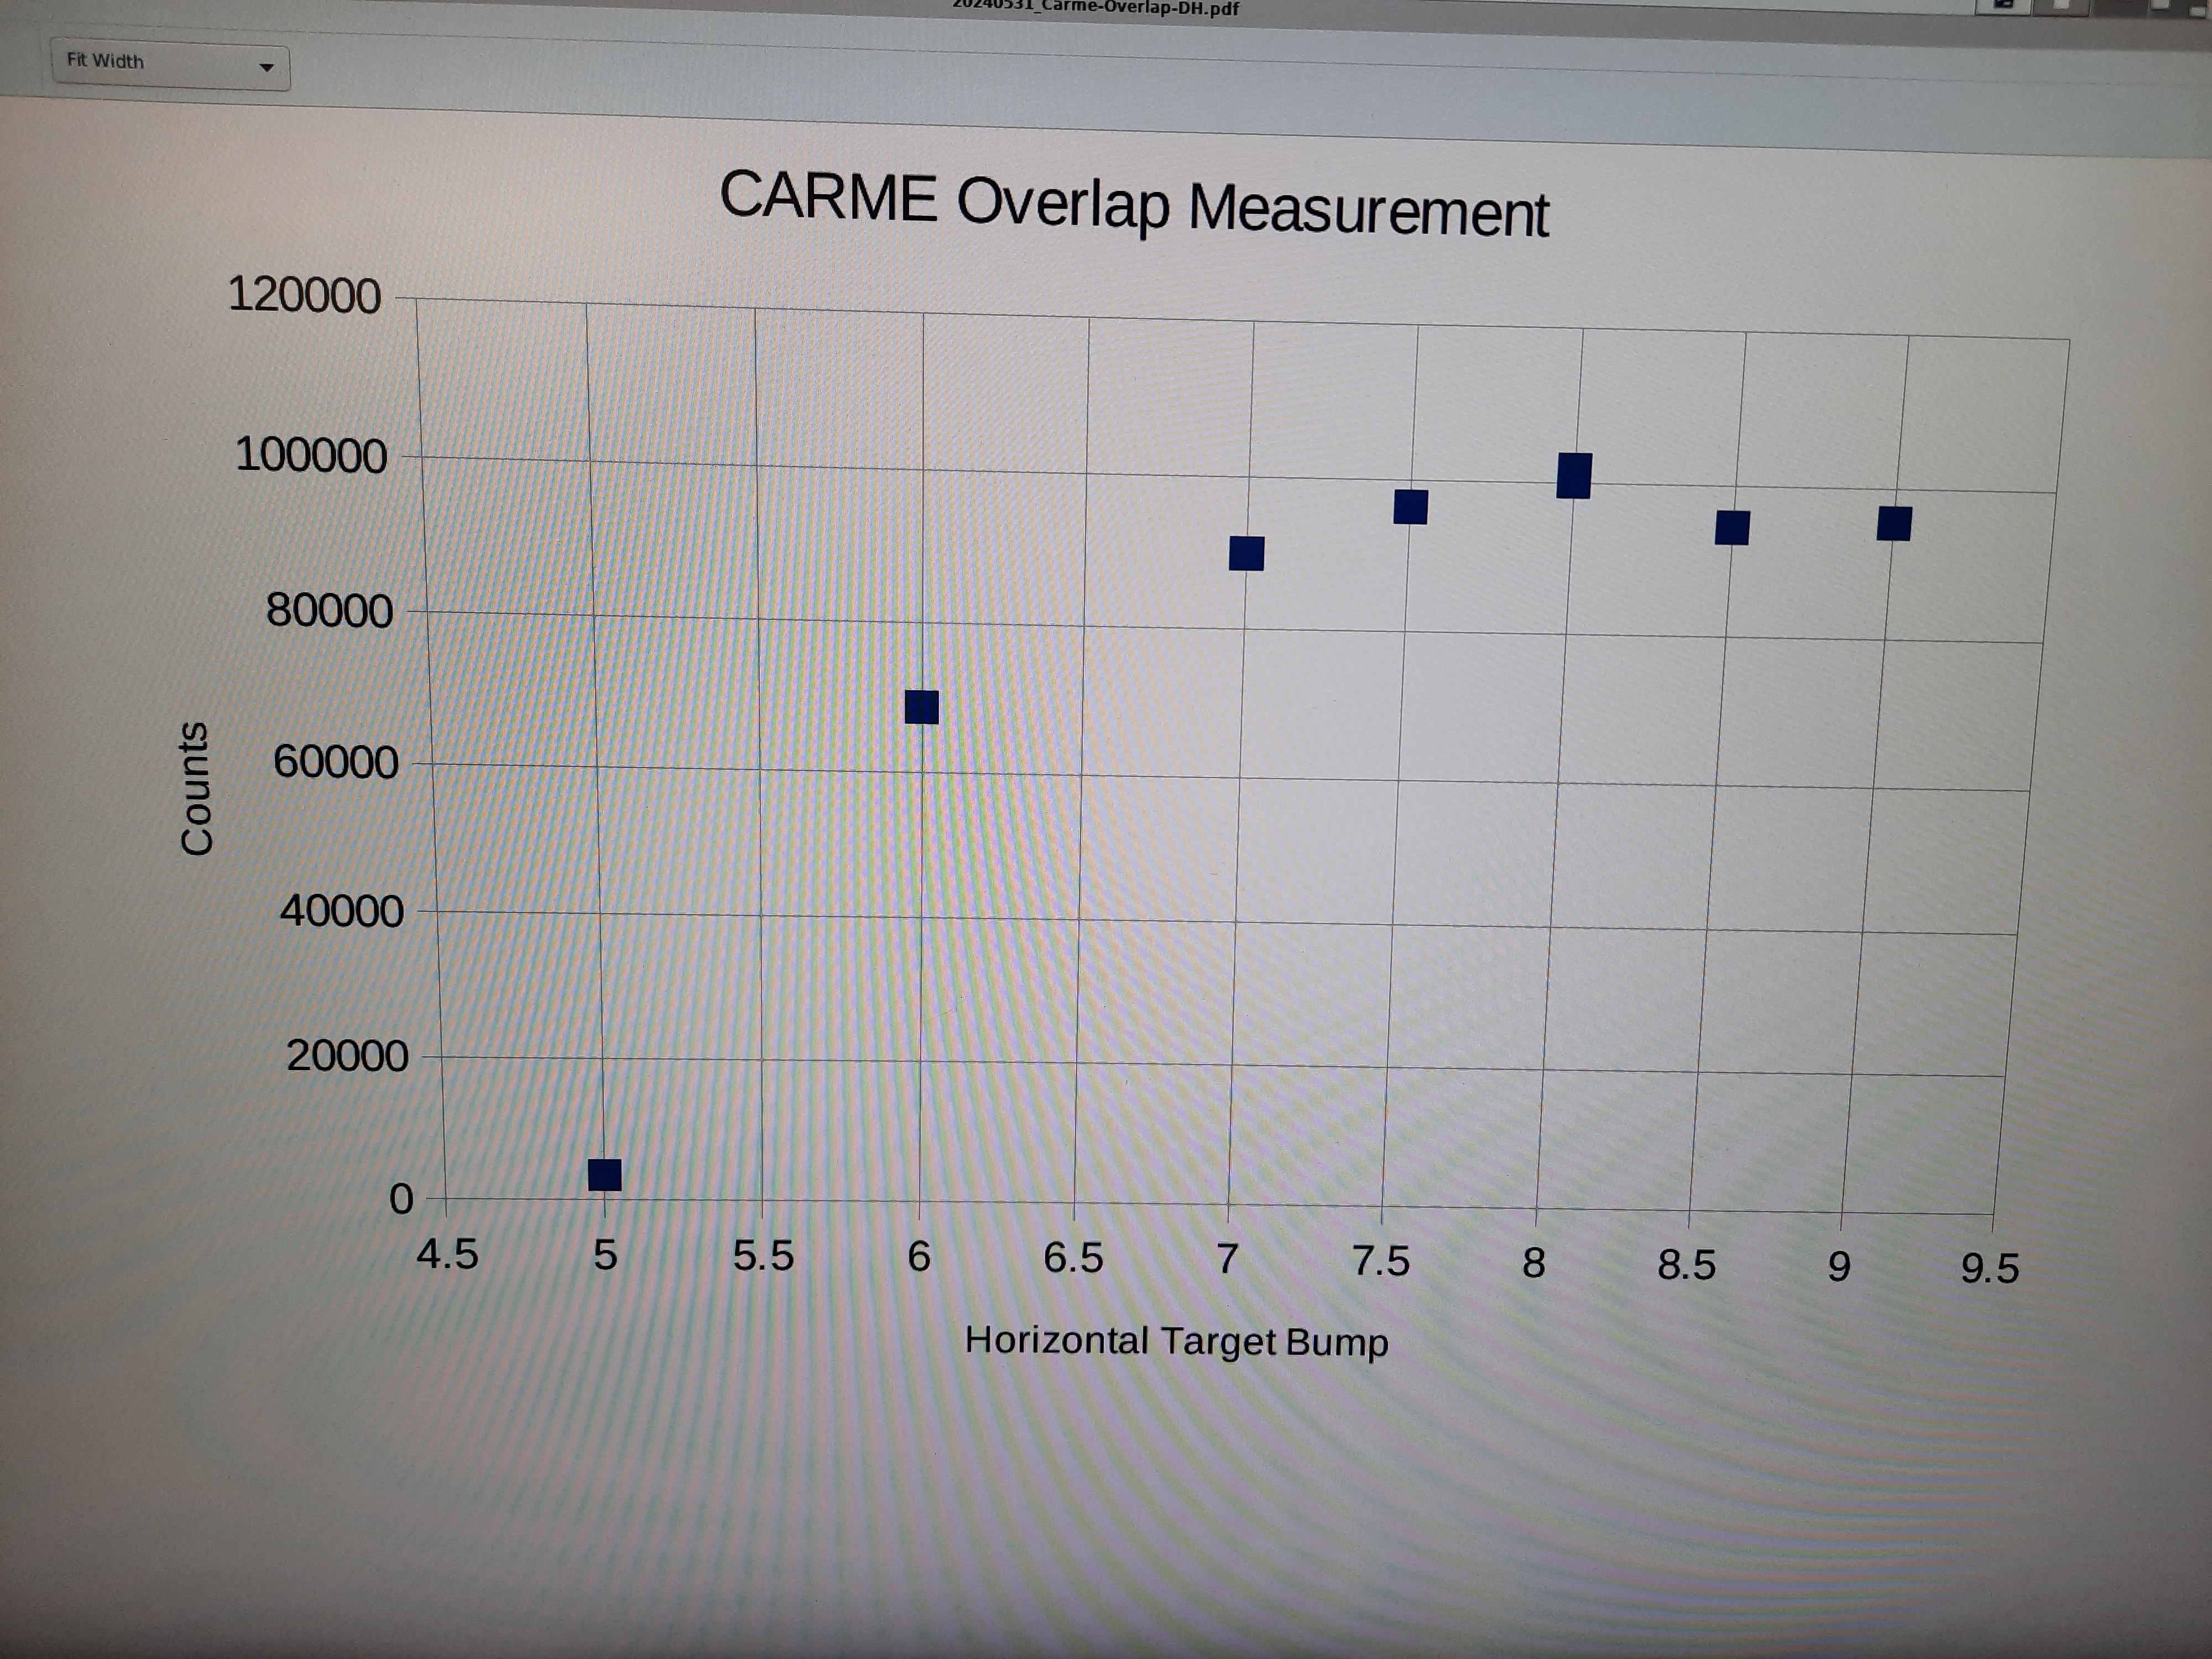Click the Counts y-axis label
Viewport: 2212px width, 1659px height.
[x=196, y=788]
